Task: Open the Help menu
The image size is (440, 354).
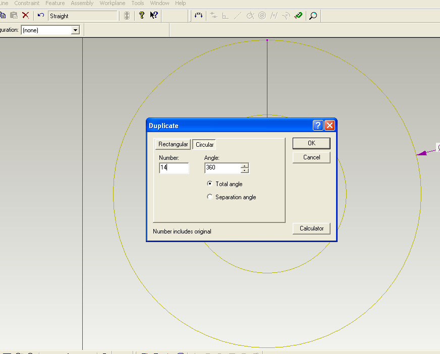Action: [181, 3]
